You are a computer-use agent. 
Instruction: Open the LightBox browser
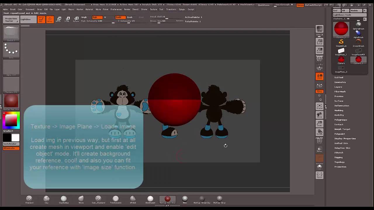coord(28,20)
